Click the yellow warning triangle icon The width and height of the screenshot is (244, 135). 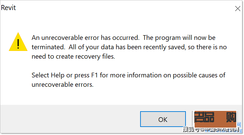18,43
